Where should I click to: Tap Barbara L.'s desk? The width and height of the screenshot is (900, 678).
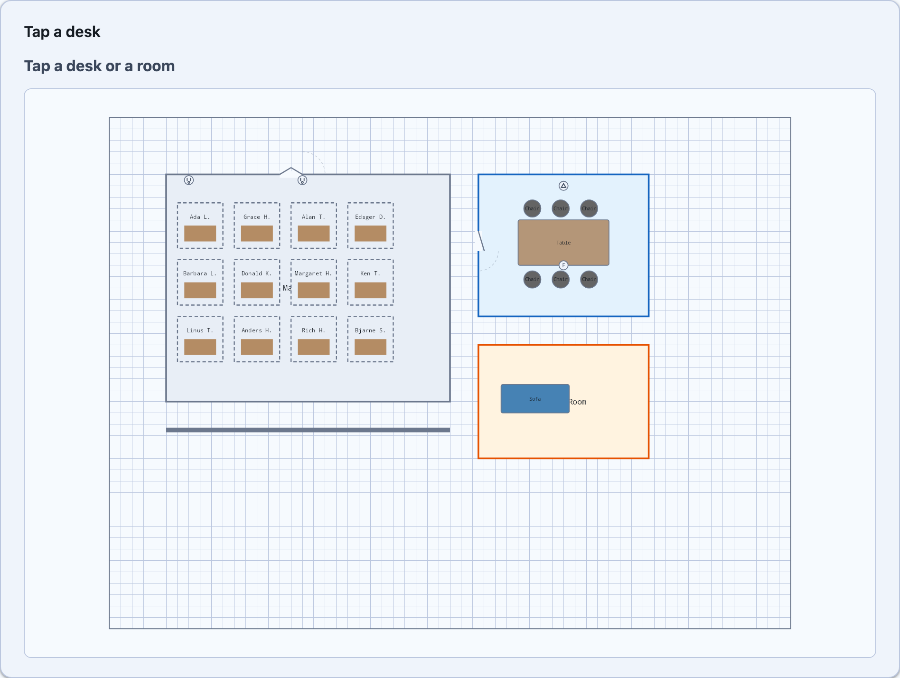coord(200,282)
